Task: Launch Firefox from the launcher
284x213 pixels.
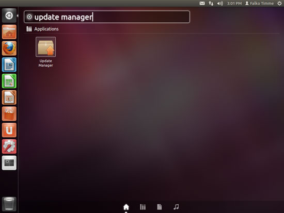Action: pos(9,48)
